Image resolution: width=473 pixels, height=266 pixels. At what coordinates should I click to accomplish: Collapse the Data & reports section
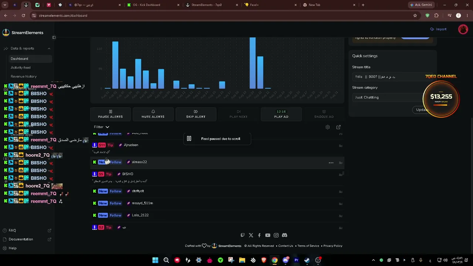click(x=49, y=48)
